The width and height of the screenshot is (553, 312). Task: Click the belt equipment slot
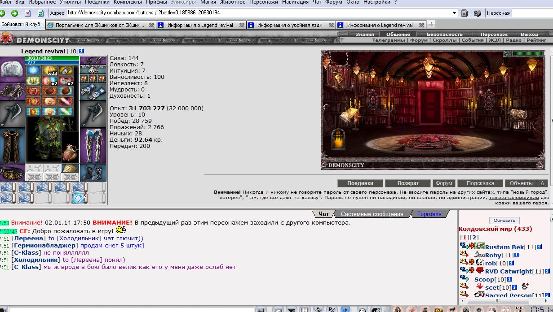click(x=13, y=173)
